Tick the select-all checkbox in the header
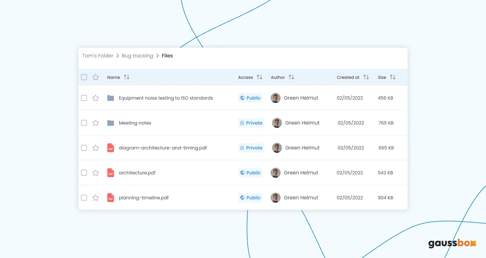Viewport: 486px width, 258px height. pos(84,77)
